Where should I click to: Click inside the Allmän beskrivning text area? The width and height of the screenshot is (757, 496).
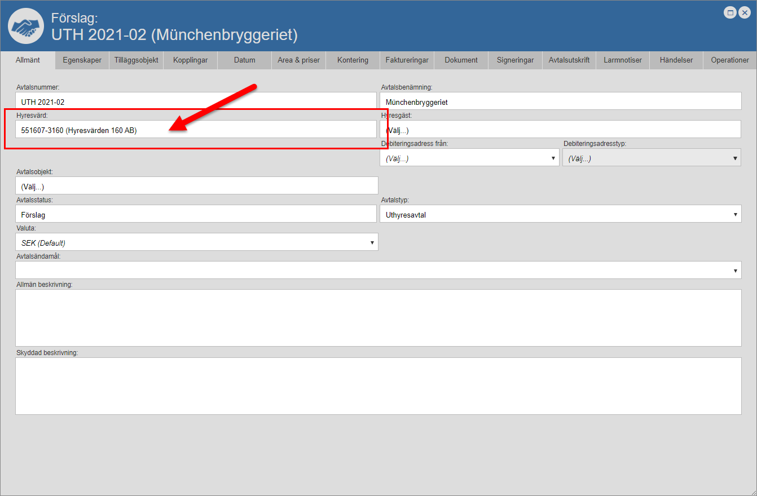click(x=378, y=318)
